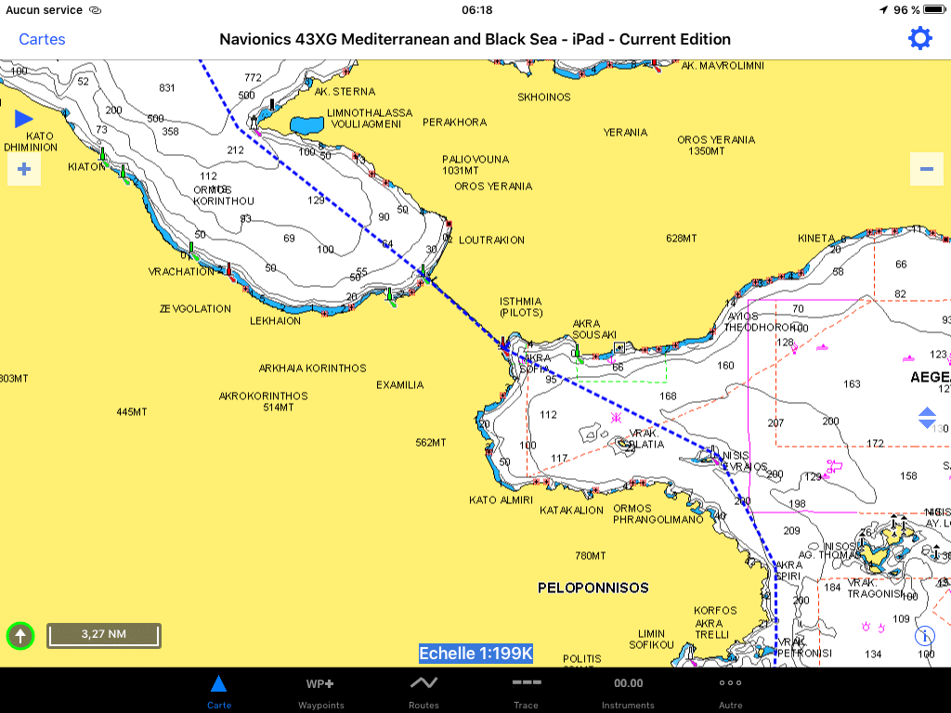
Task: Tap the LOUTRAKION place label
Action: click(x=491, y=240)
